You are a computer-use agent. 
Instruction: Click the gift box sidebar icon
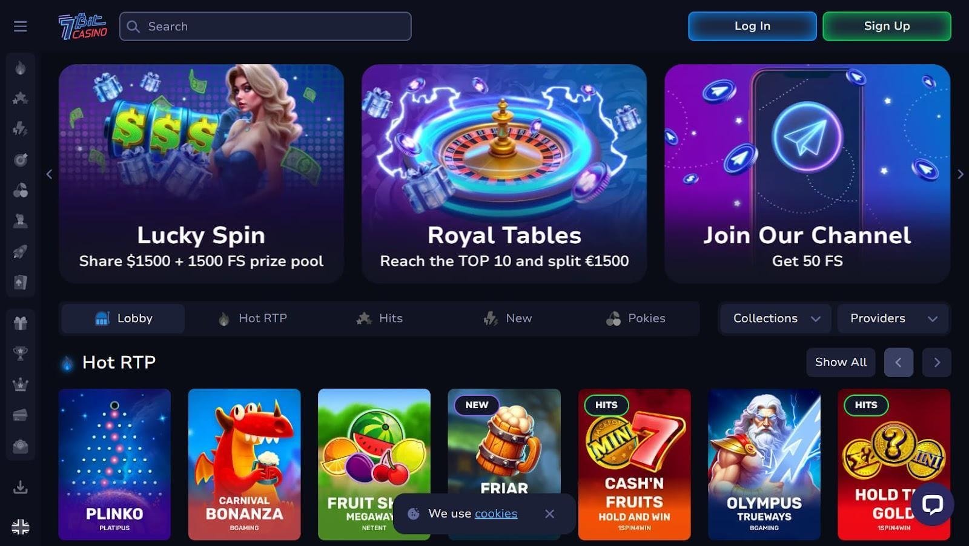21,323
